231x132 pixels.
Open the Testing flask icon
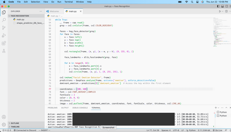pos(4,51)
